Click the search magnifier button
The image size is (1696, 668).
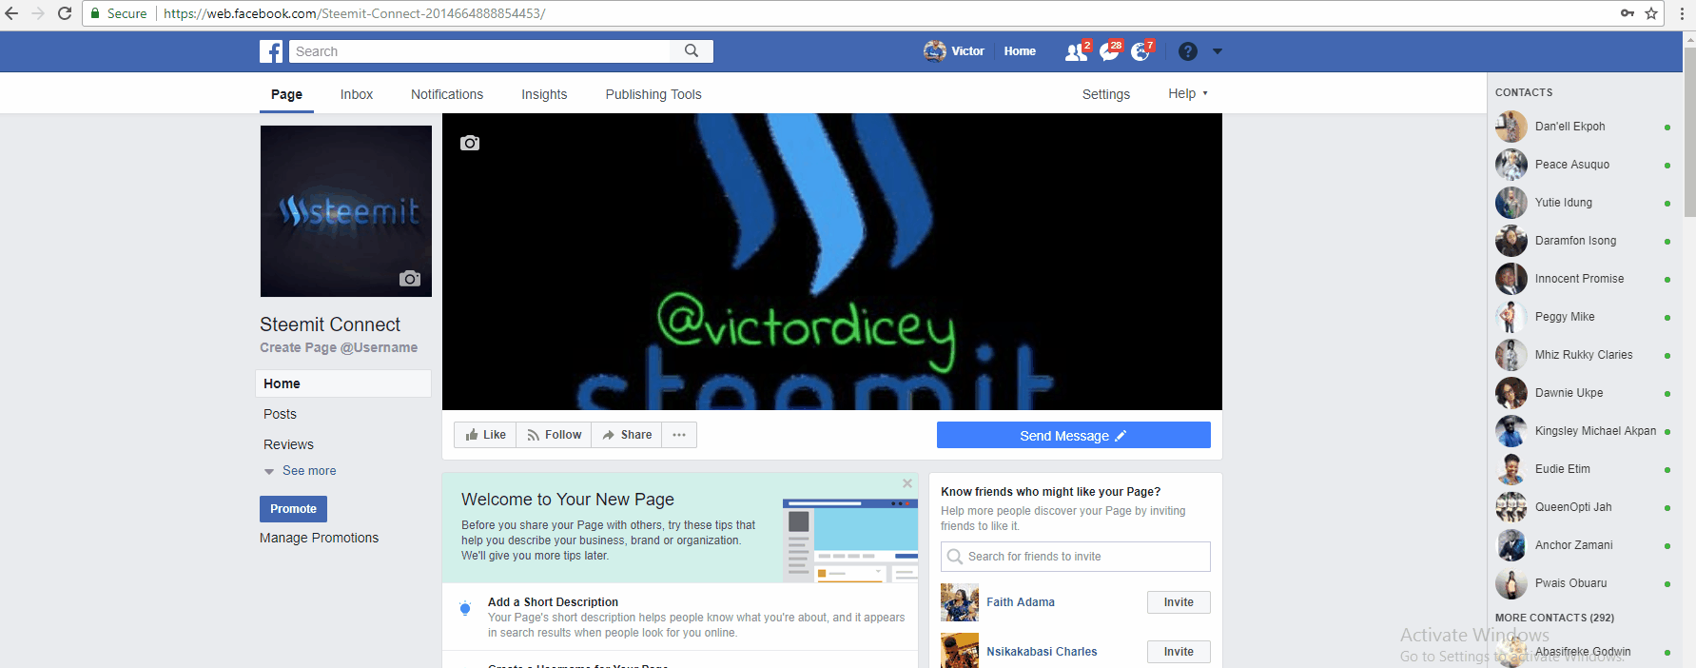pos(692,51)
